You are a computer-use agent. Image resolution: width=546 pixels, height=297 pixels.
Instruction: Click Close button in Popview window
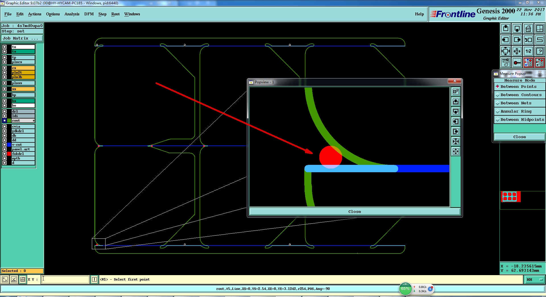coord(354,211)
